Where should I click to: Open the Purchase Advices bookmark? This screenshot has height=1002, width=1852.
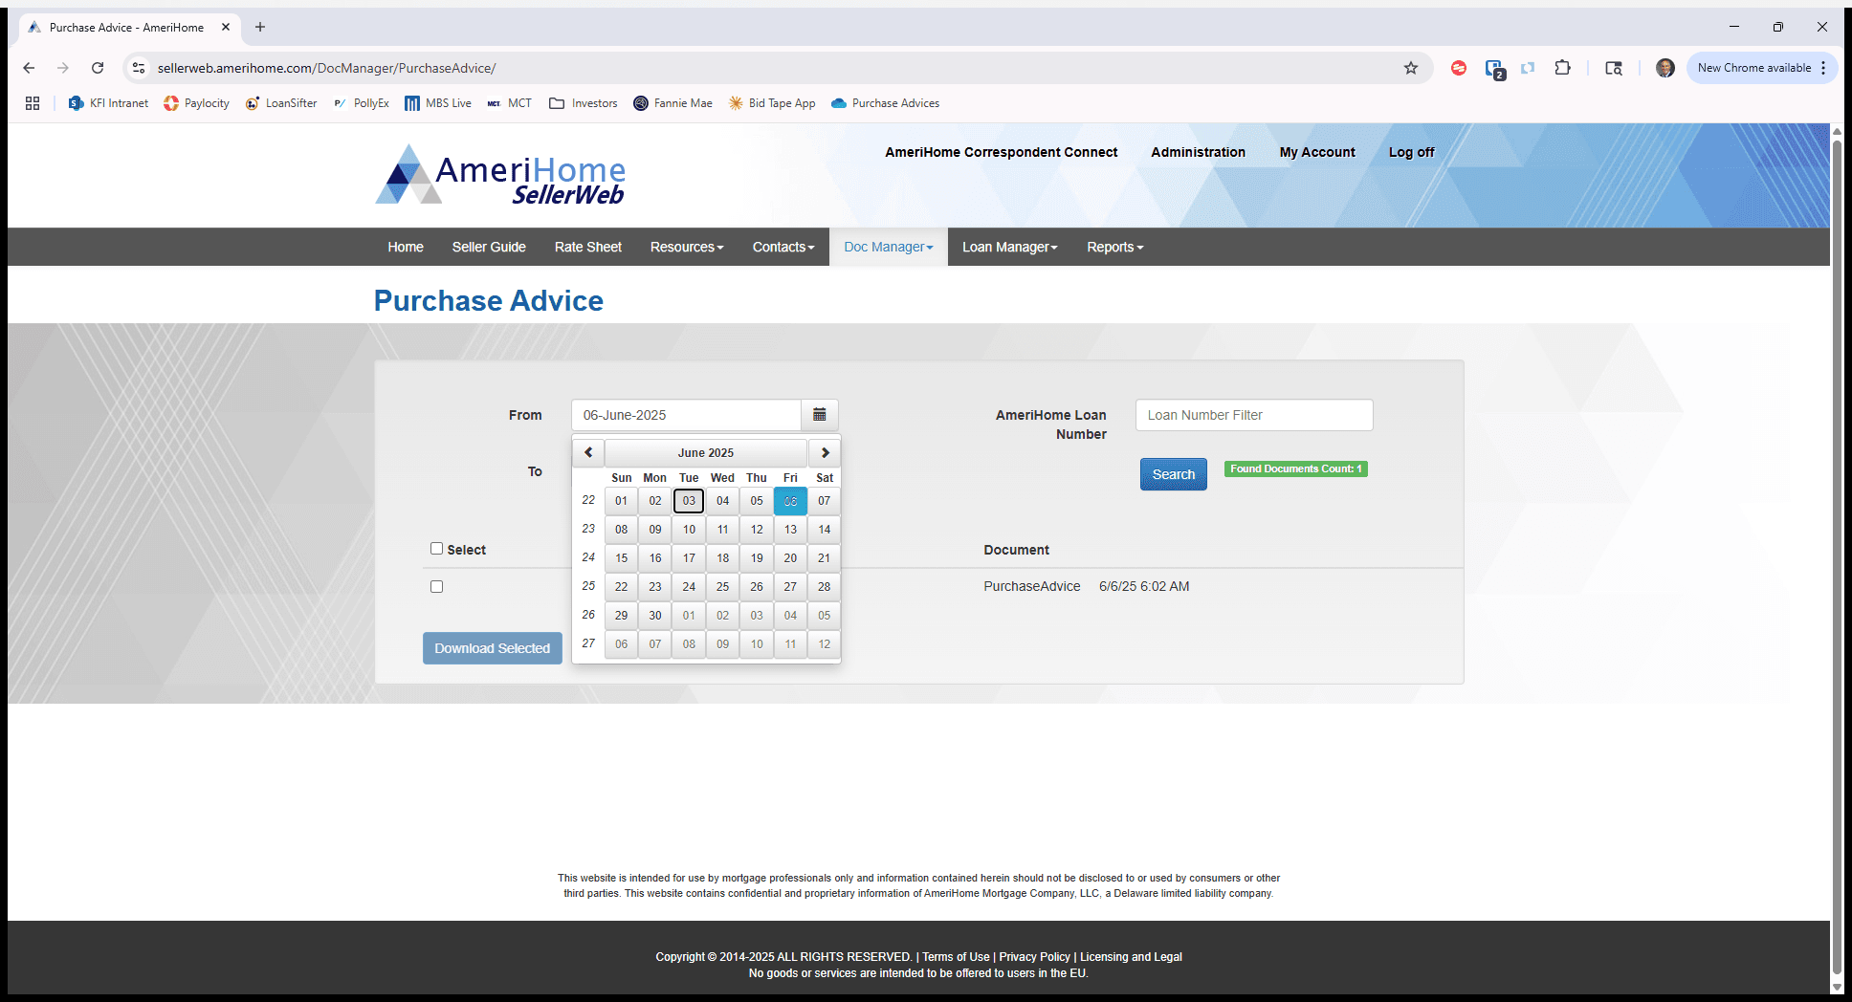pyautogui.click(x=886, y=103)
